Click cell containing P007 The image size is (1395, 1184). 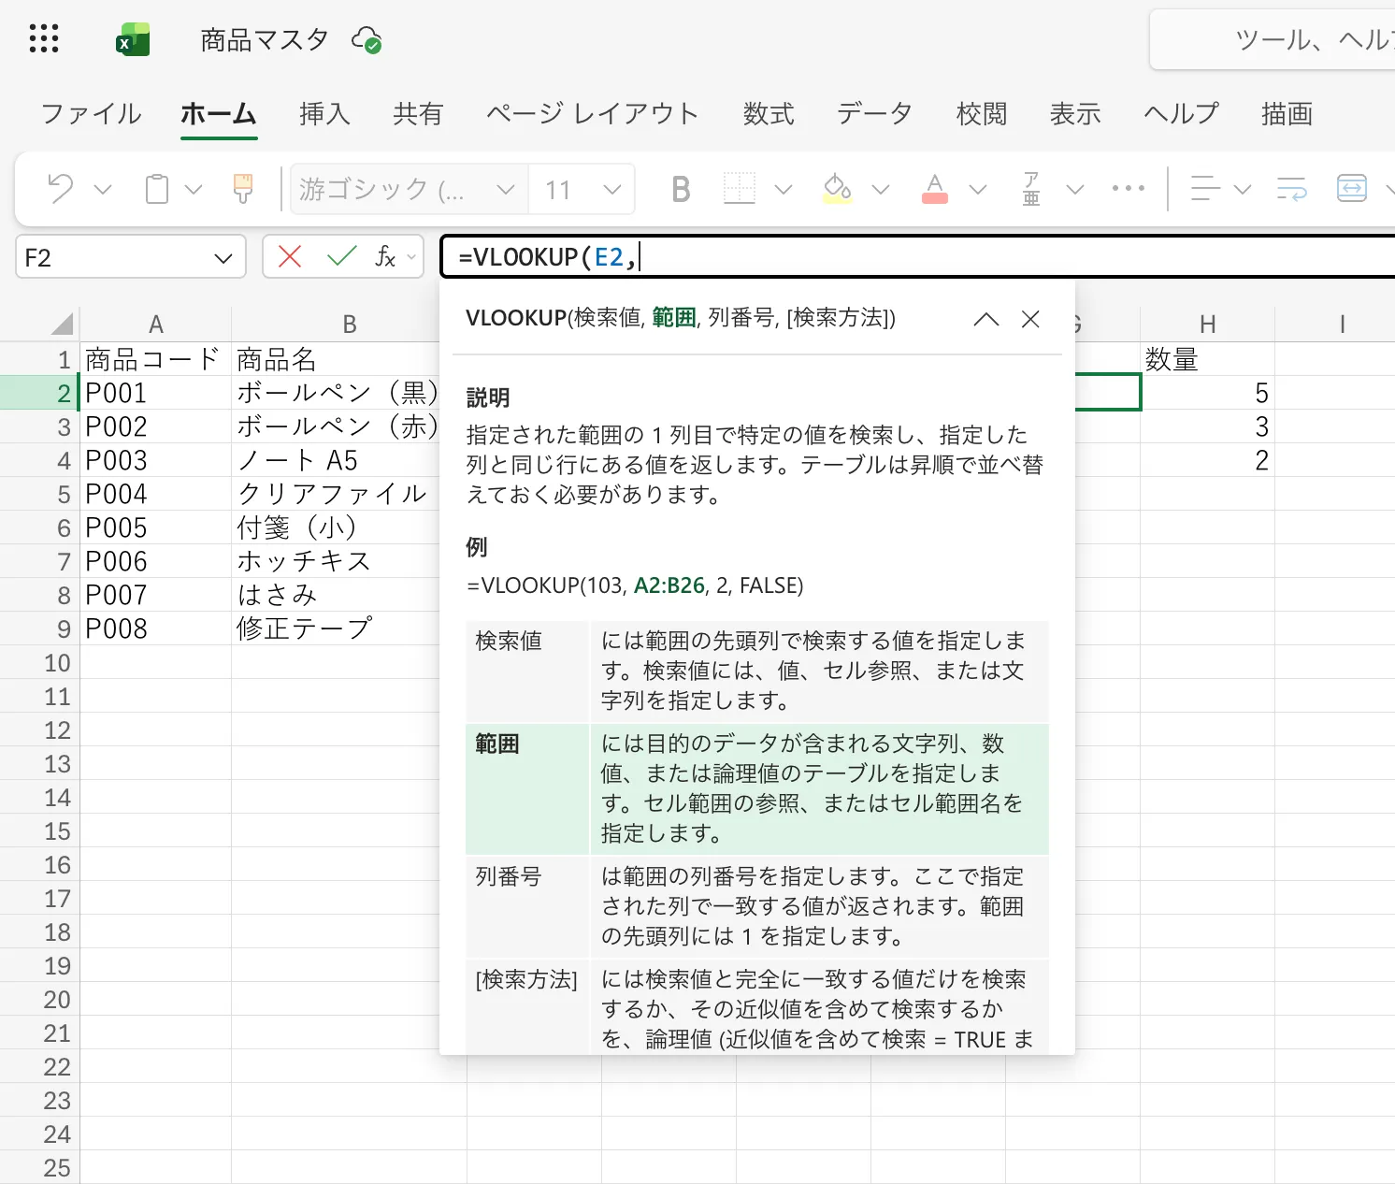point(156,595)
